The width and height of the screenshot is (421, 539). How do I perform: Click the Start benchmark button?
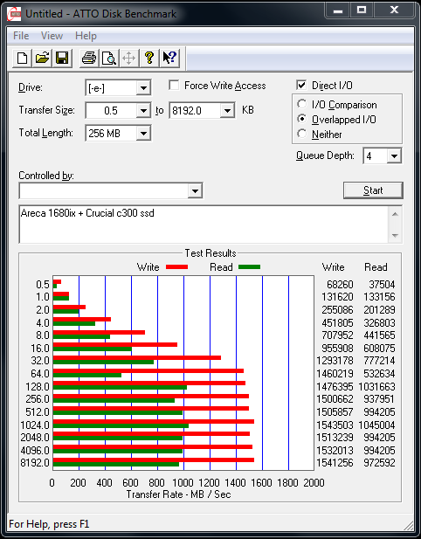tap(373, 190)
